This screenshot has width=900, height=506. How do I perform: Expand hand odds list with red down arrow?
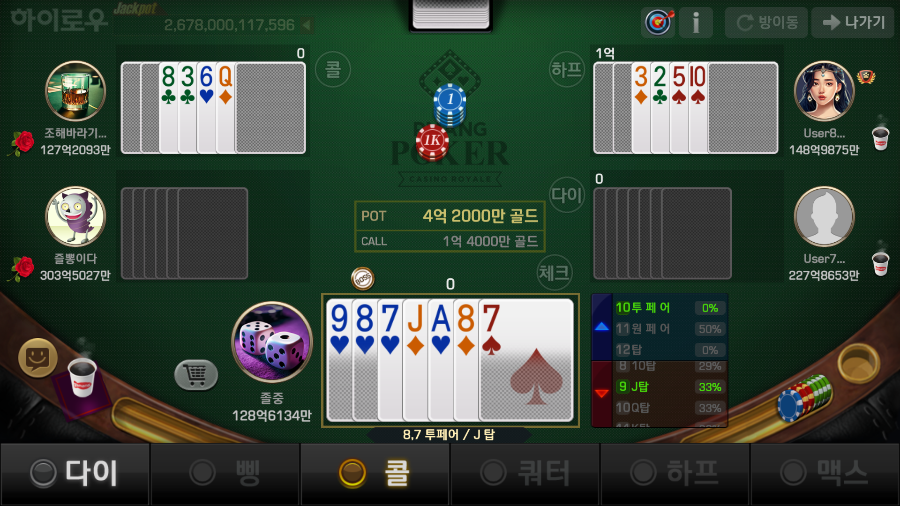(602, 393)
